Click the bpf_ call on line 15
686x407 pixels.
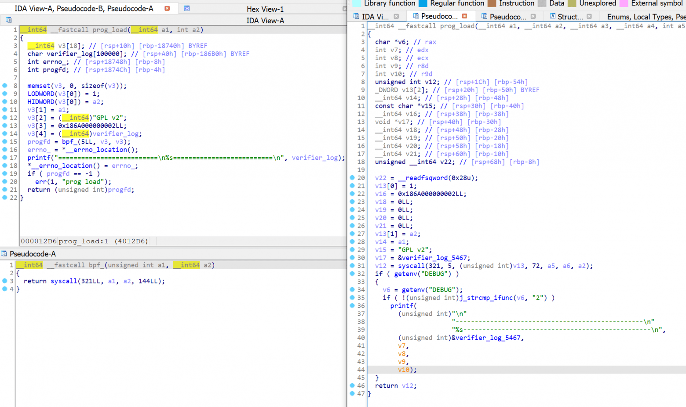[69, 142]
